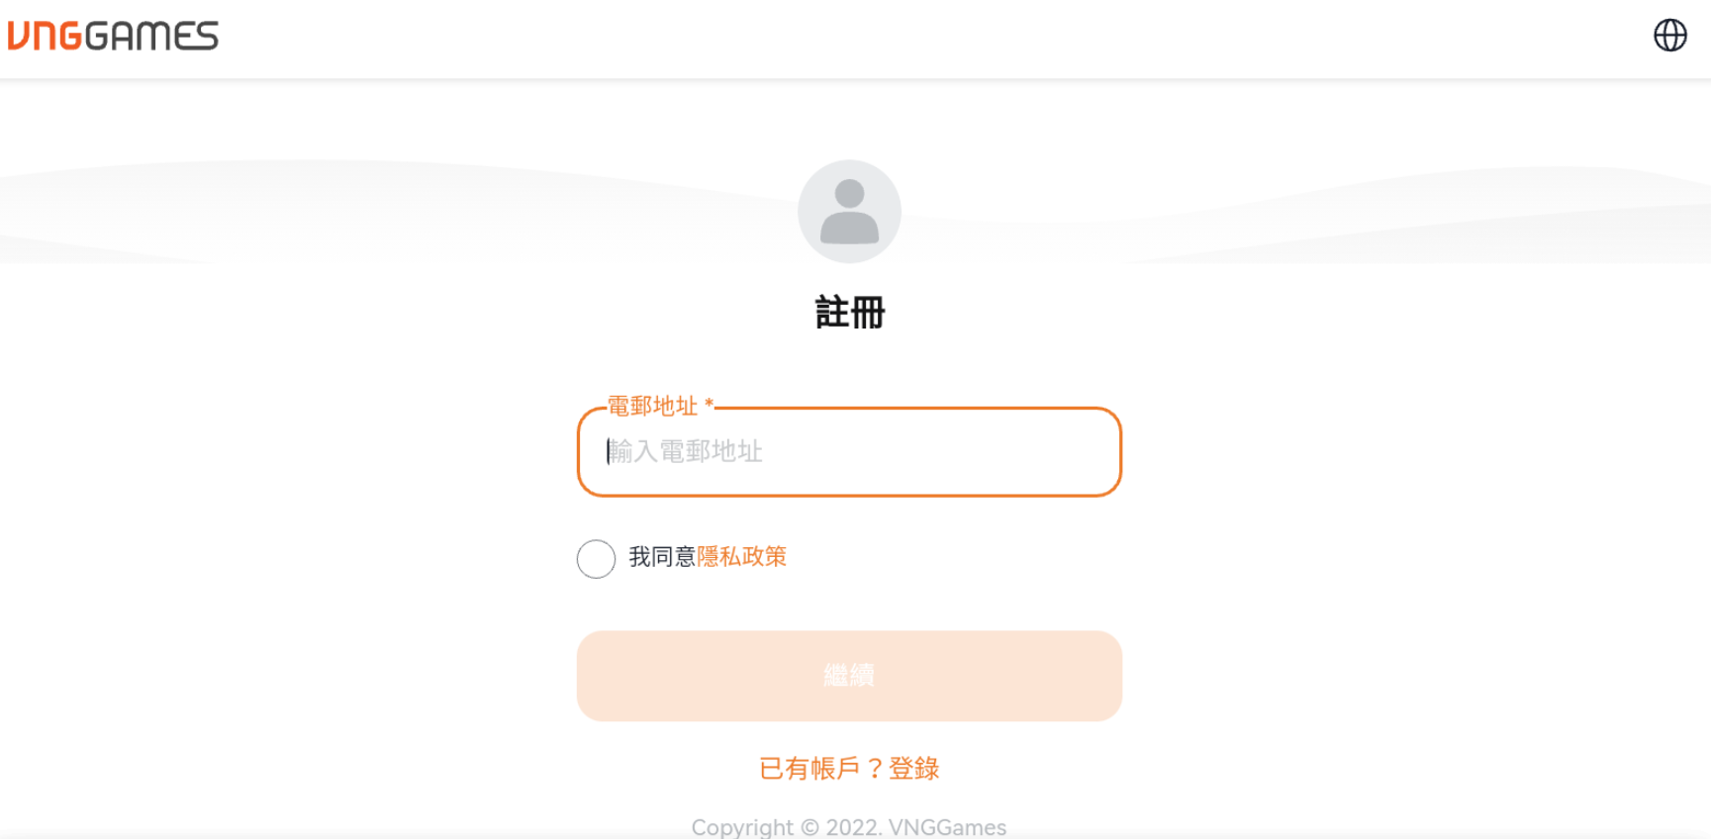
Task: Click the VNGGames logo
Action: point(113,37)
